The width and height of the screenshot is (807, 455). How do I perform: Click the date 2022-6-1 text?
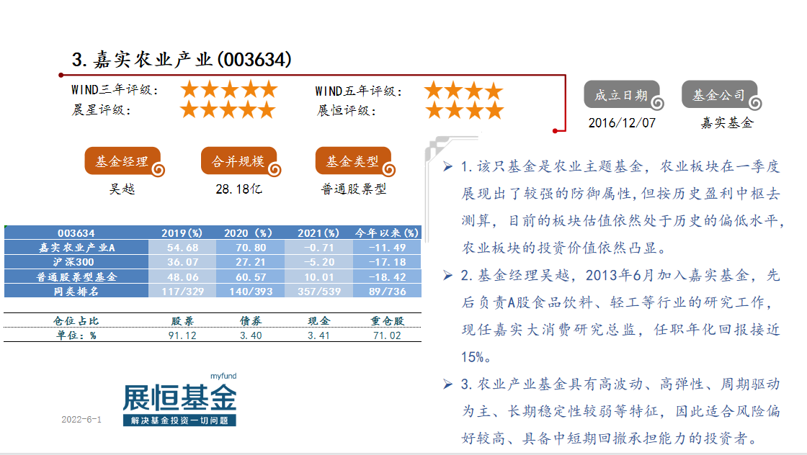pyautogui.click(x=81, y=420)
